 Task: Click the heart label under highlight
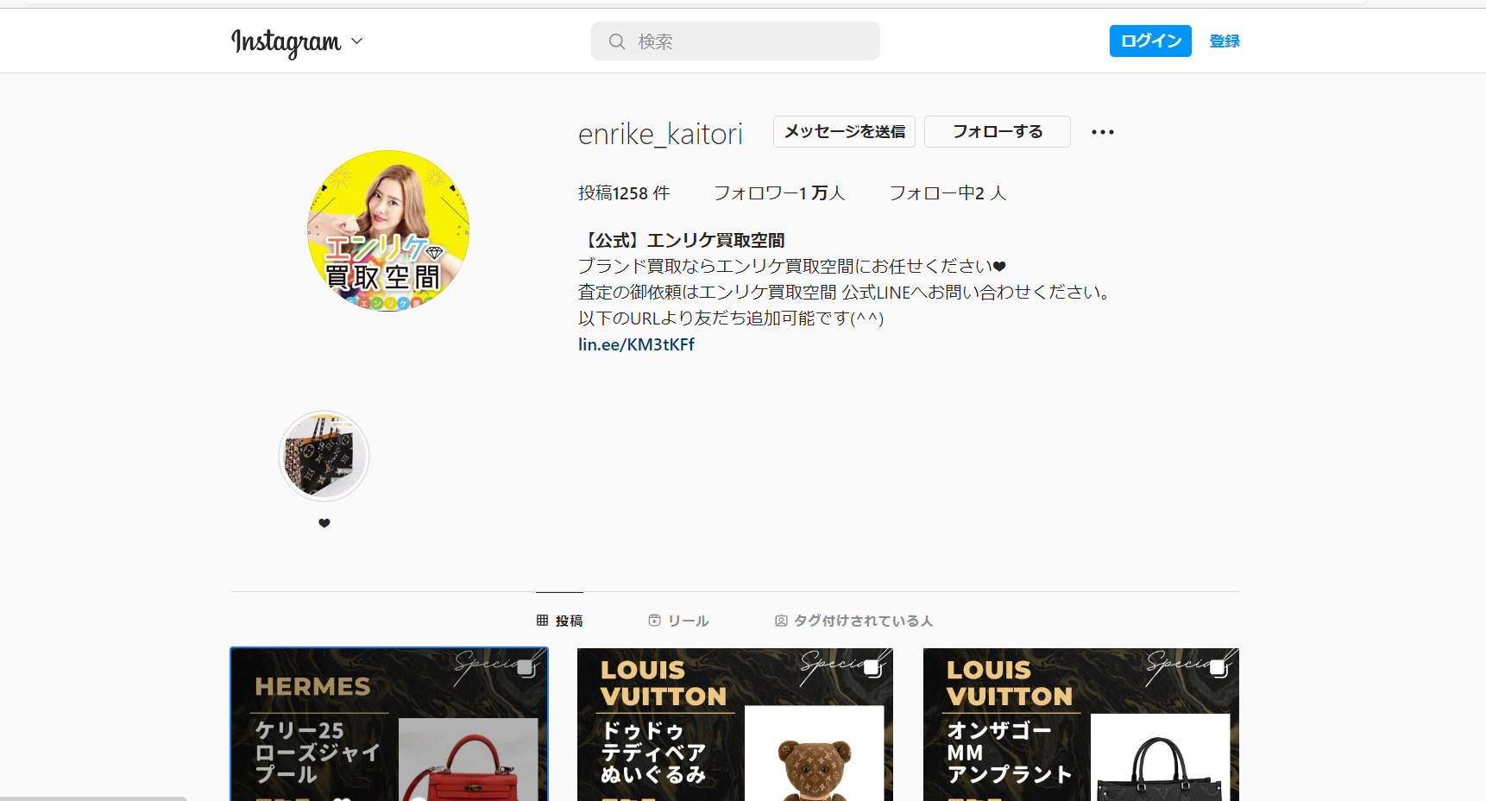(324, 523)
